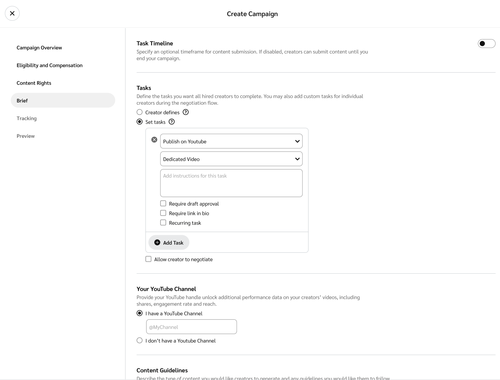Click help icon next to Set tasks
The image size is (500, 380).
pos(172,122)
